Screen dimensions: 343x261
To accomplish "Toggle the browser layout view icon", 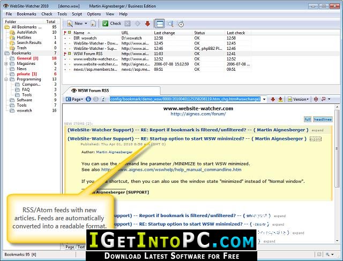I will (160, 24).
